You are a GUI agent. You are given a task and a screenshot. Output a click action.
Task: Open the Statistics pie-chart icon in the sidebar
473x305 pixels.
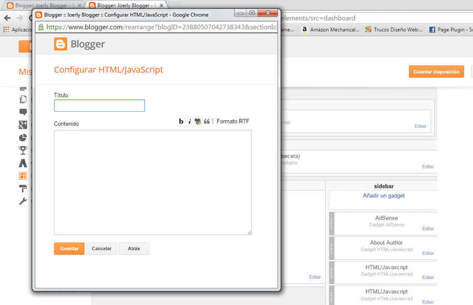pyautogui.click(x=23, y=138)
